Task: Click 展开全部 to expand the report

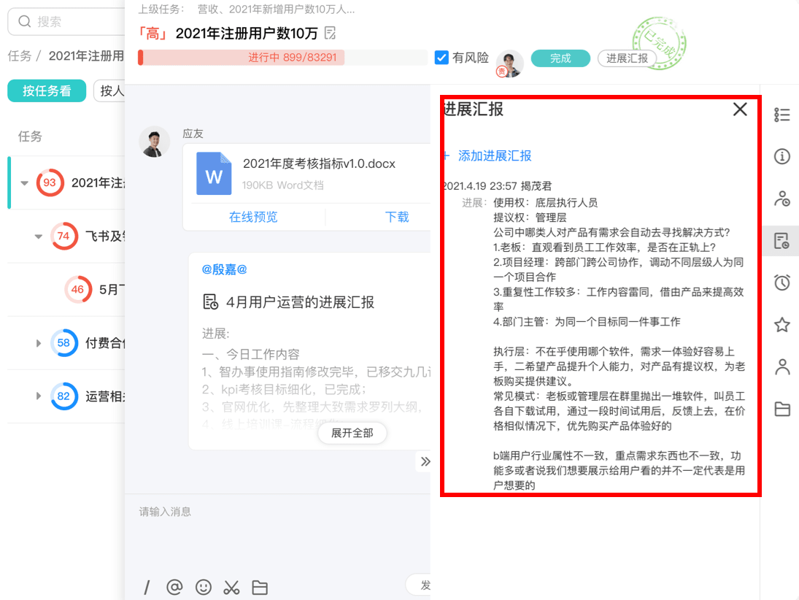Action: pyautogui.click(x=352, y=433)
